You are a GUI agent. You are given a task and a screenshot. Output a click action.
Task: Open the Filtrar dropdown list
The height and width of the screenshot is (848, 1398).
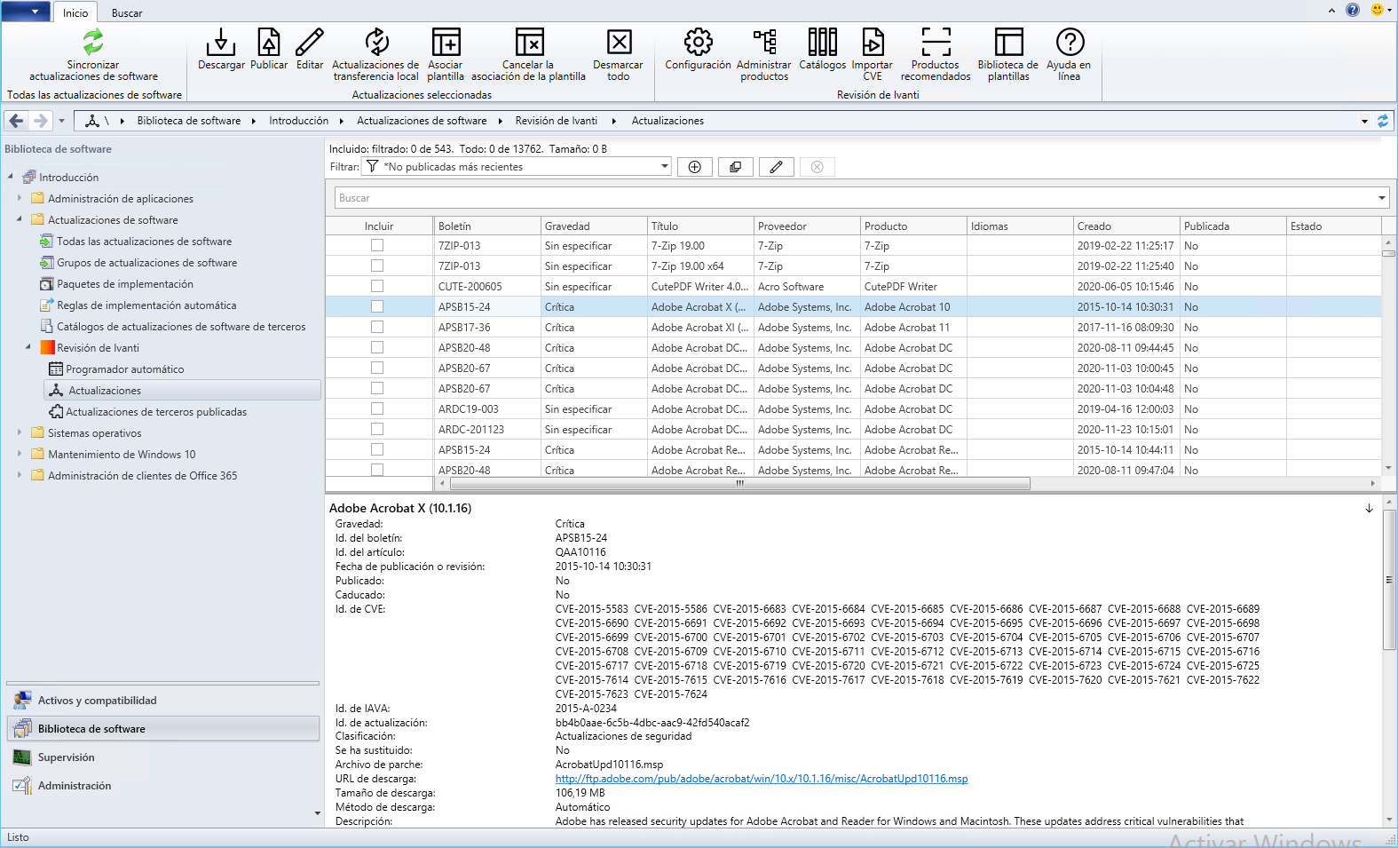[664, 167]
